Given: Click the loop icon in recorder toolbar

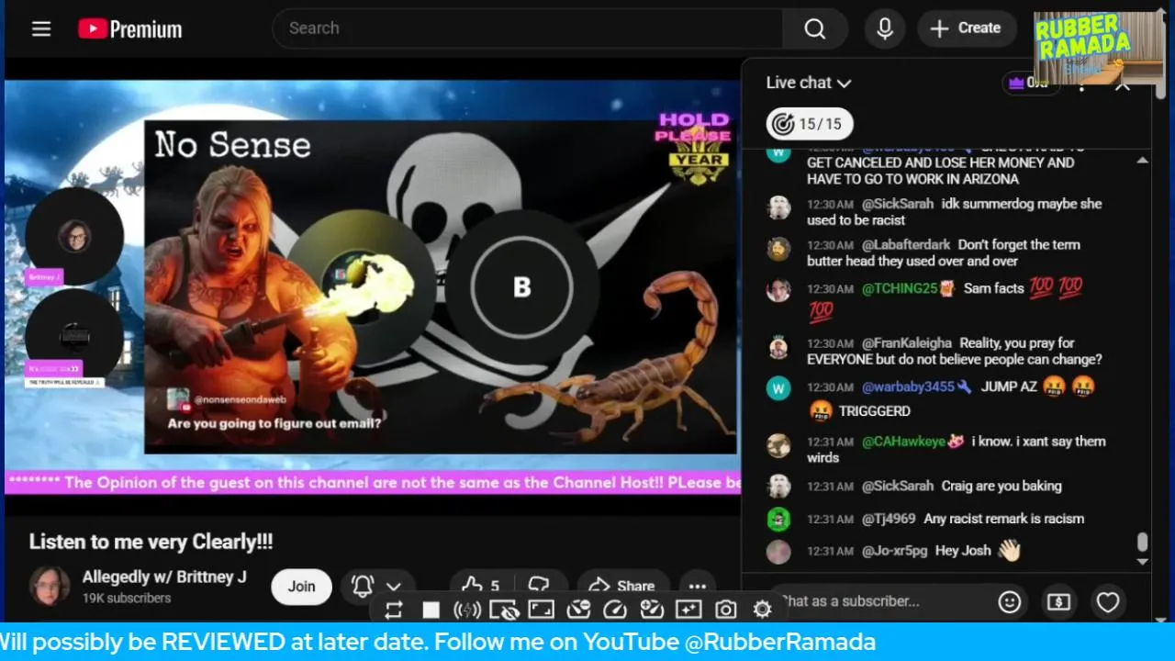Looking at the screenshot, I should point(394,610).
